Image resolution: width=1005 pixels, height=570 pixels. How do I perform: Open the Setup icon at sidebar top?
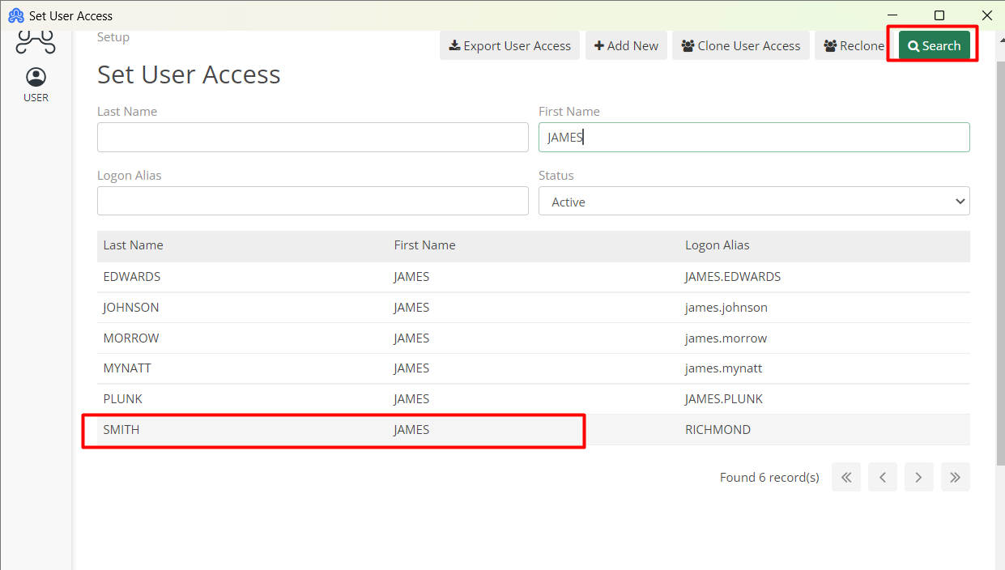[x=35, y=40]
